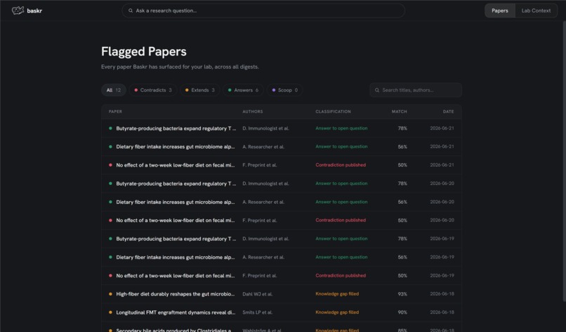Open the Longitudinal FMT engraftment dynamics paper
Image resolution: width=566 pixels, height=332 pixels.
point(282,312)
